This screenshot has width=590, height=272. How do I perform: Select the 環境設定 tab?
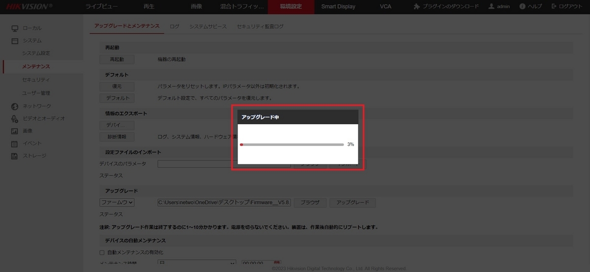(291, 7)
